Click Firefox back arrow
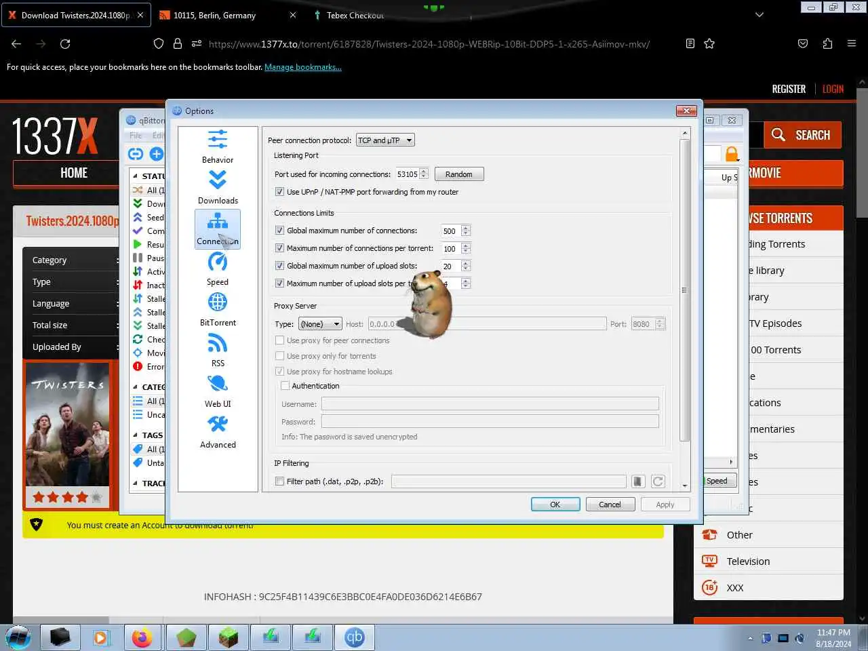The image size is (868, 651). click(16, 43)
